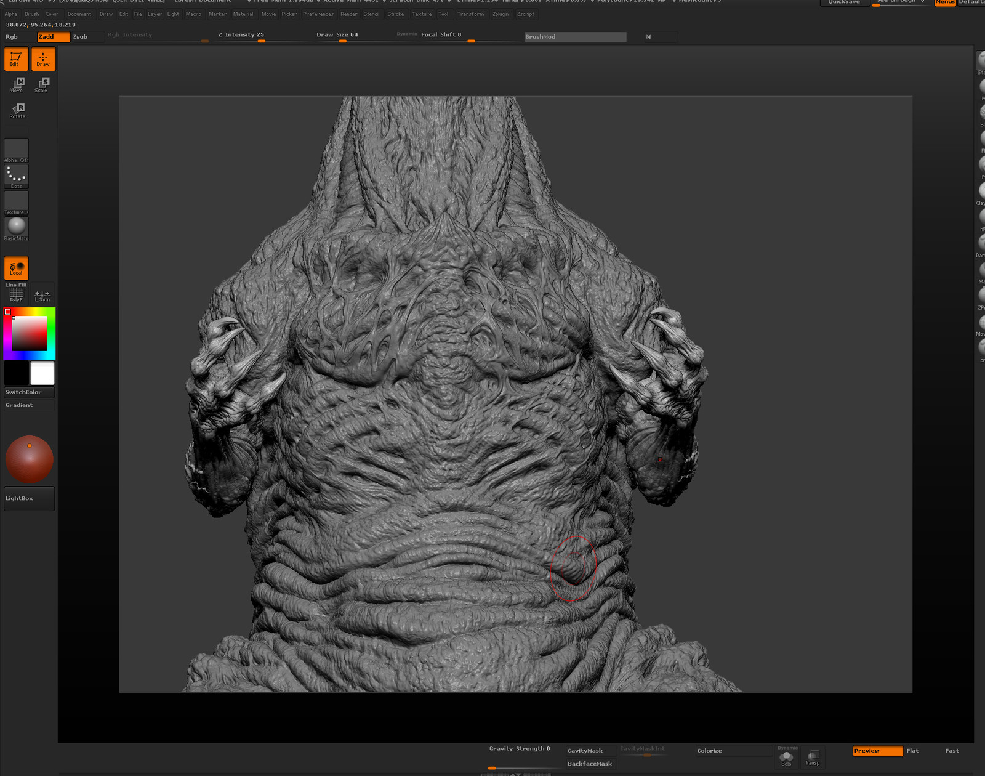
Task: Select the Standard brush at shelf top
Action: (x=981, y=62)
